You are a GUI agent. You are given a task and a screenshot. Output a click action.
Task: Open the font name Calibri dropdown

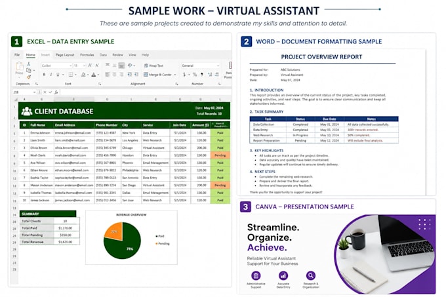coord(71,66)
